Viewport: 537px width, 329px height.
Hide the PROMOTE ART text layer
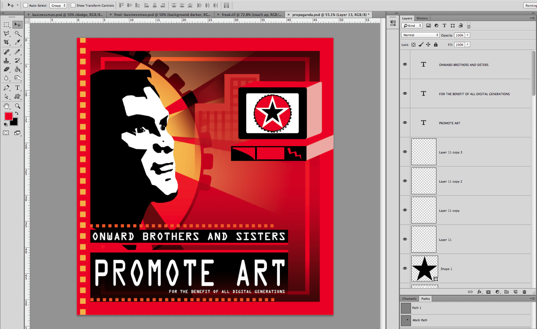(405, 123)
